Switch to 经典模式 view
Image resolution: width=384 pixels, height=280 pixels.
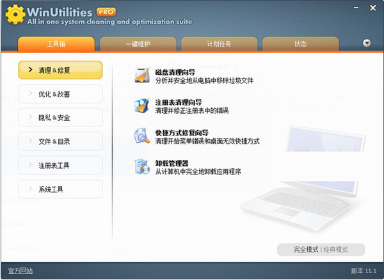[x=335, y=249]
